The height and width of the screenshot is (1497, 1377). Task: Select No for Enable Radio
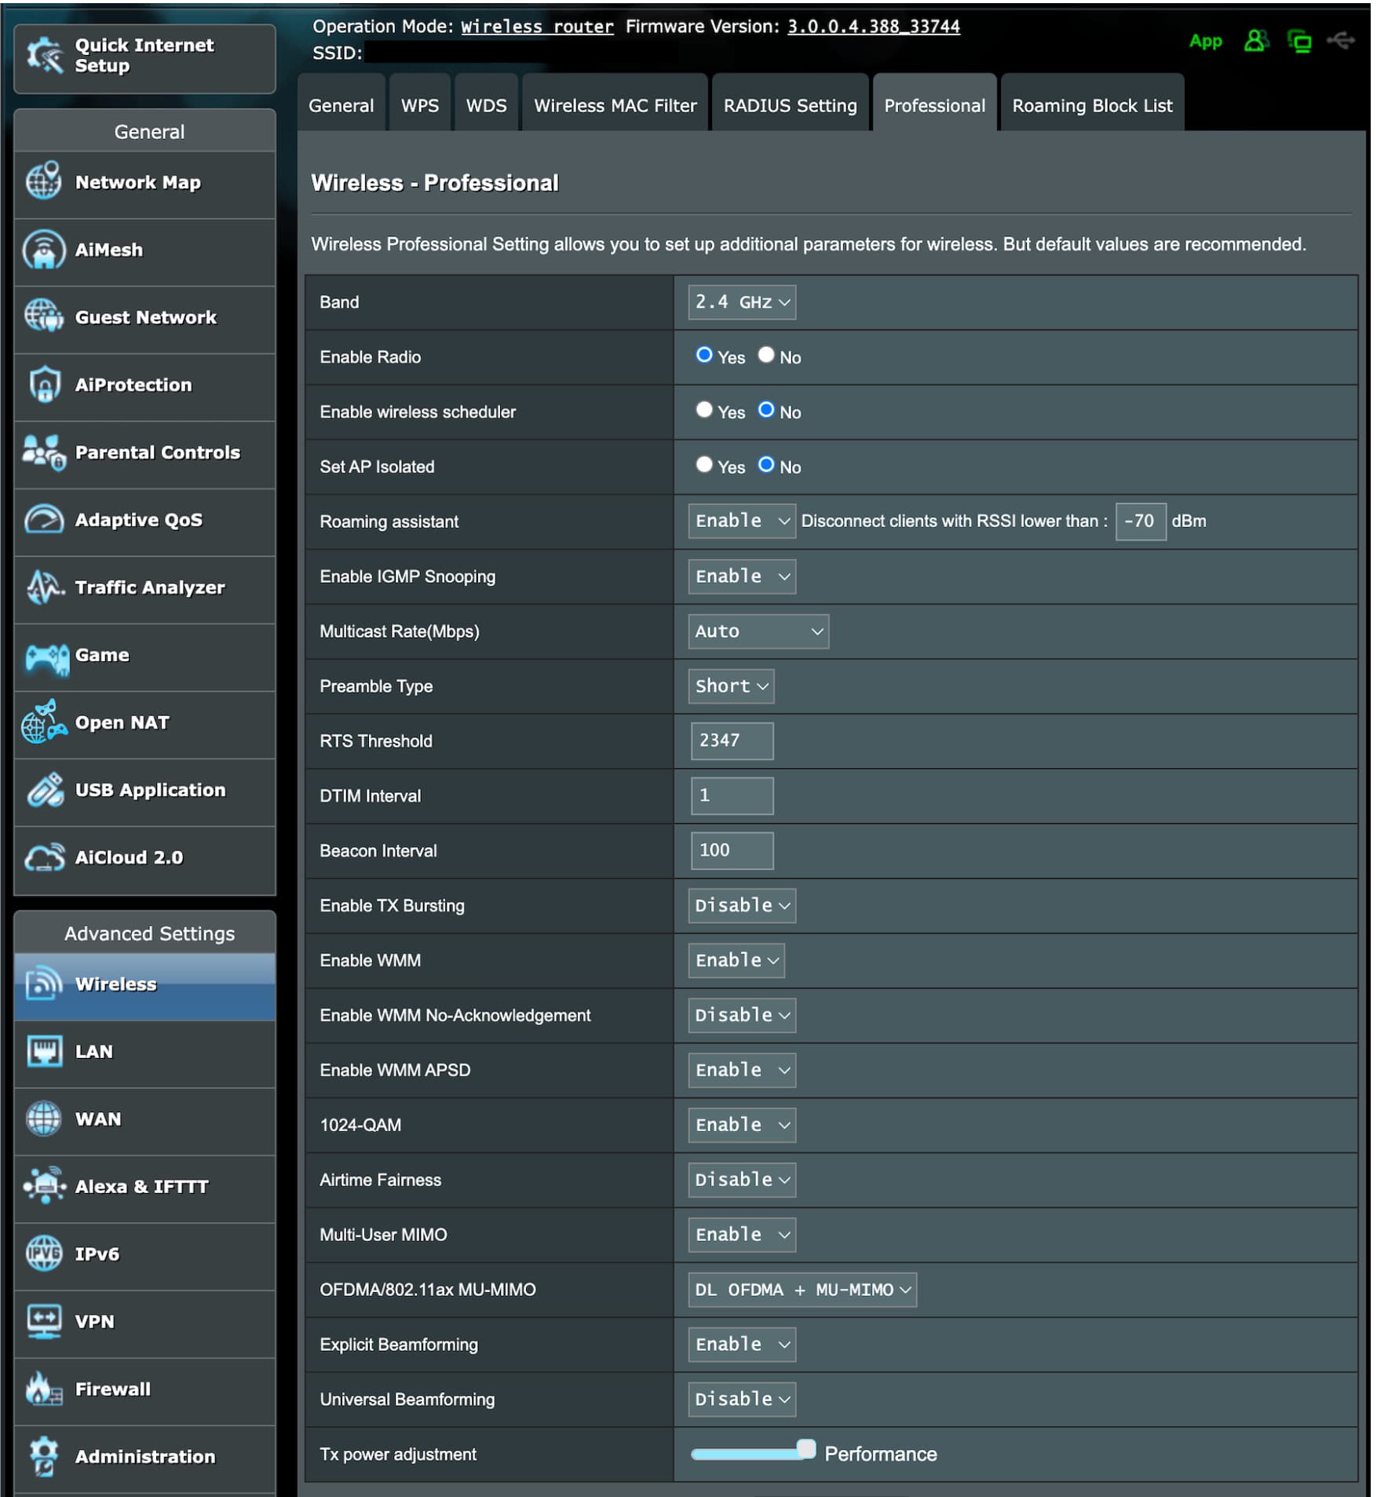(766, 356)
